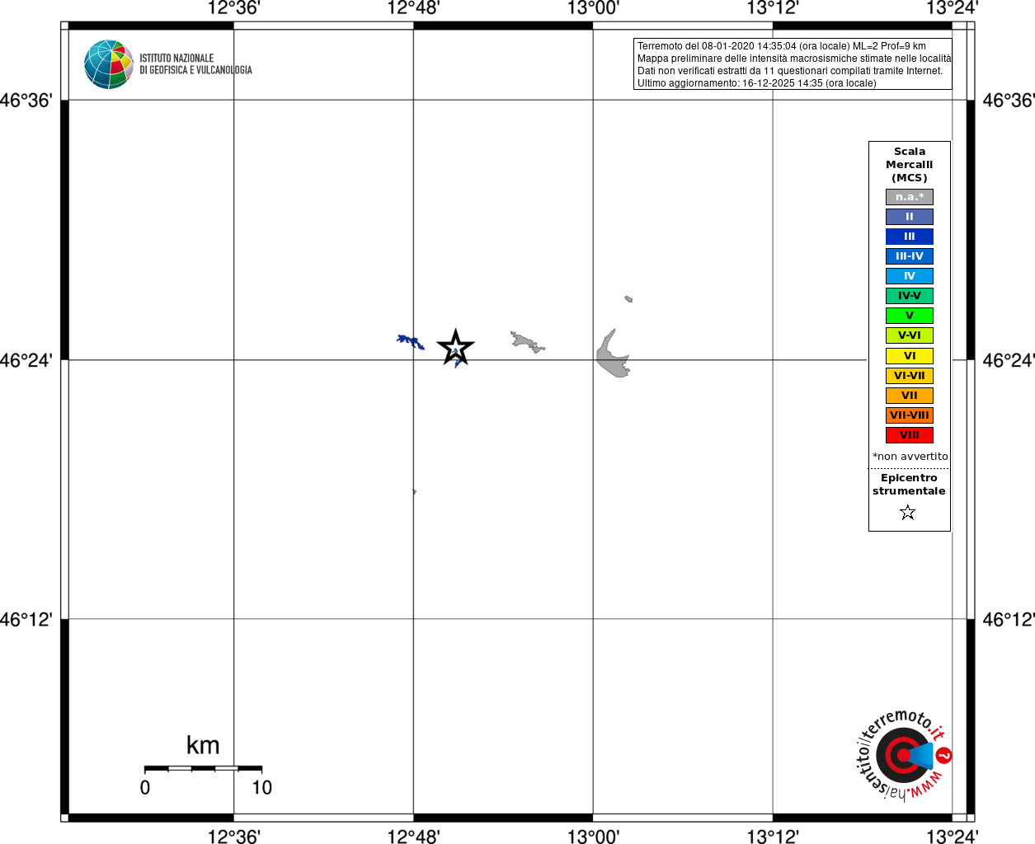This screenshot has height=844, width=1035.
Task: Click the star symbol in the legend
Action: pyautogui.click(x=908, y=513)
